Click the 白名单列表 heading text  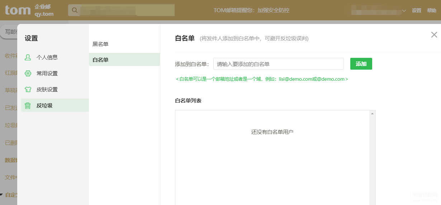click(188, 100)
